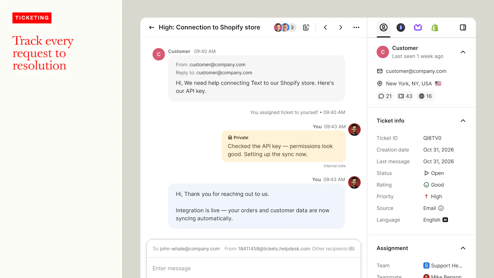Open the Shopify integration tab icon

(435, 27)
